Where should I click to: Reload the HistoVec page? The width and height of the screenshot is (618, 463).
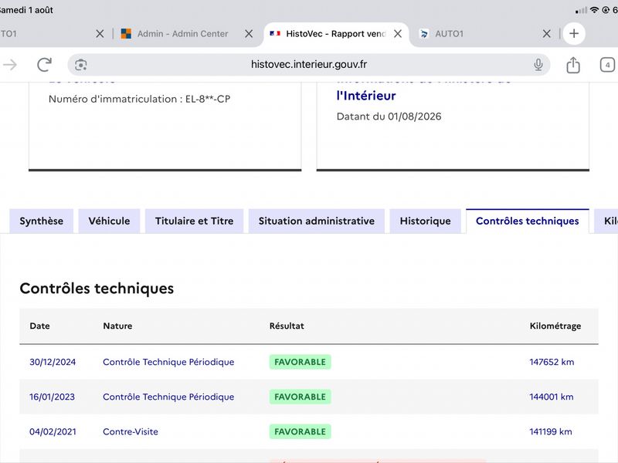44,65
